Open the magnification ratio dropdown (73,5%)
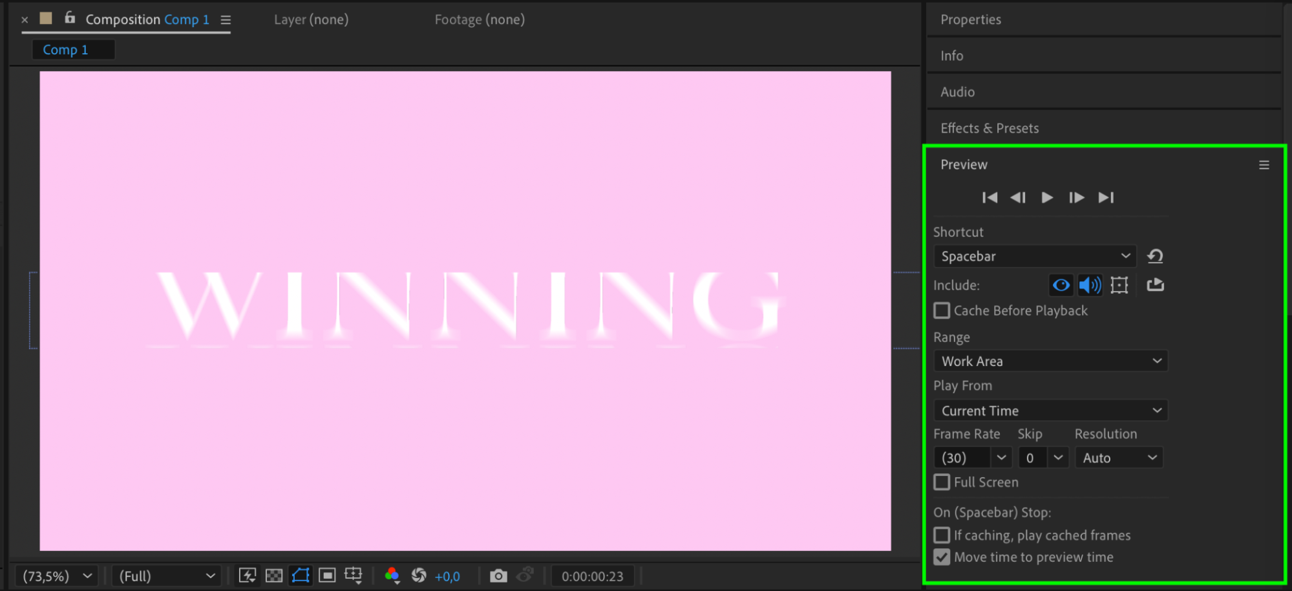This screenshot has height=591, width=1292. click(57, 576)
